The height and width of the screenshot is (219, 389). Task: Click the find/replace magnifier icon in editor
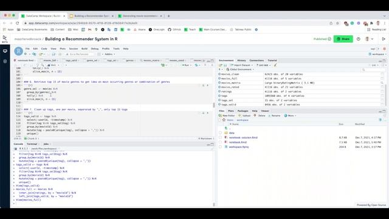point(43,65)
